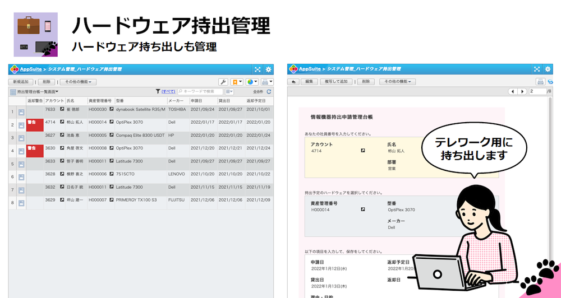The height and width of the screenshot is (298, 561).
Task: Click the fullscreen expand icon in left panel header
Action: pyautogui.click(x=257, y=69)
